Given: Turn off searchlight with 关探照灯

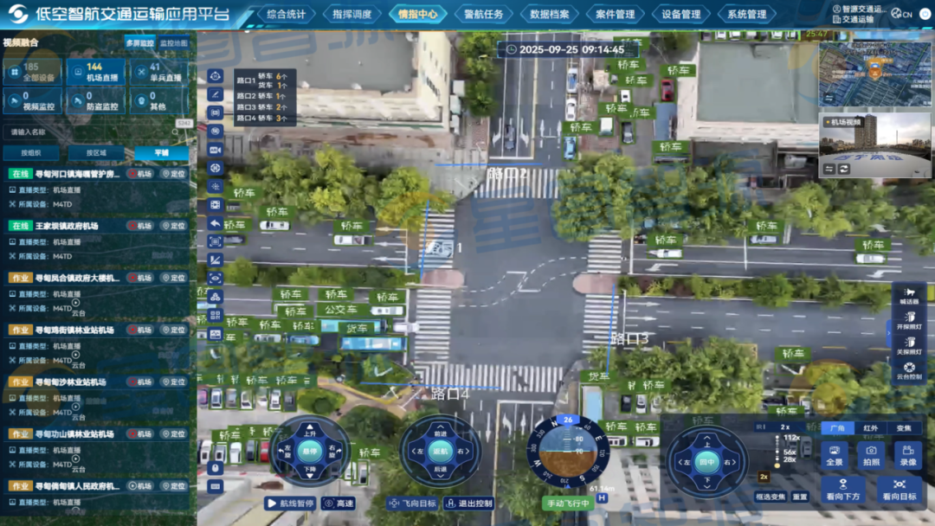Looking at the screenshot, I should (x=909, y=346).
